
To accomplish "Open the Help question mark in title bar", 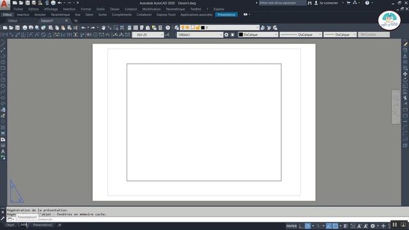I will (x=367, y=3).
